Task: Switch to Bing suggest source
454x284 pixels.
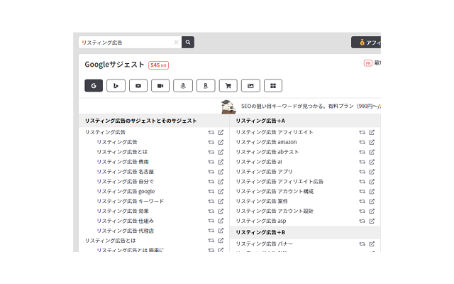Action: (116, 86)
